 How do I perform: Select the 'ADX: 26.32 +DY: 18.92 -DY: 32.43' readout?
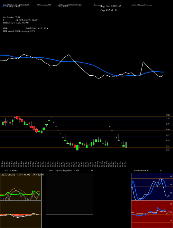coord(23,175)
